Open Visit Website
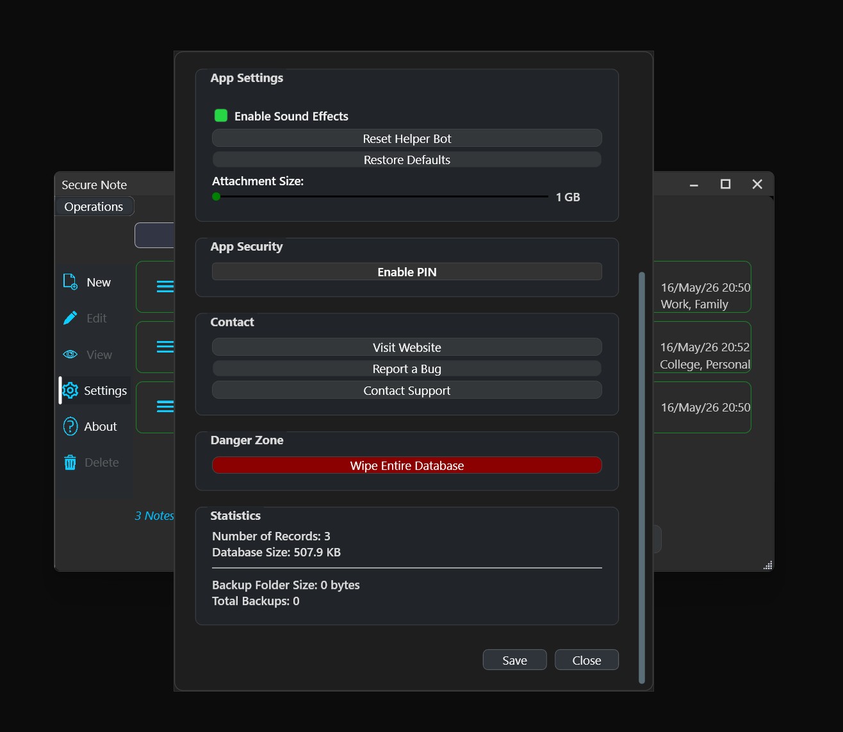 [x=407, y=347]
